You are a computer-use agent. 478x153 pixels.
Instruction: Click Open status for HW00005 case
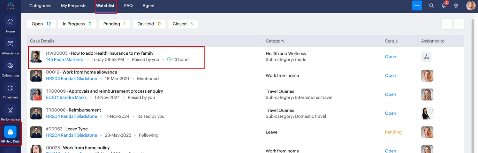(x=390, y=57)
